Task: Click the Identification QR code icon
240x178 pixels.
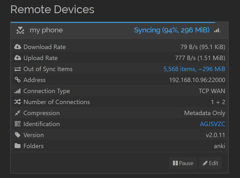Action: point(18,124)
